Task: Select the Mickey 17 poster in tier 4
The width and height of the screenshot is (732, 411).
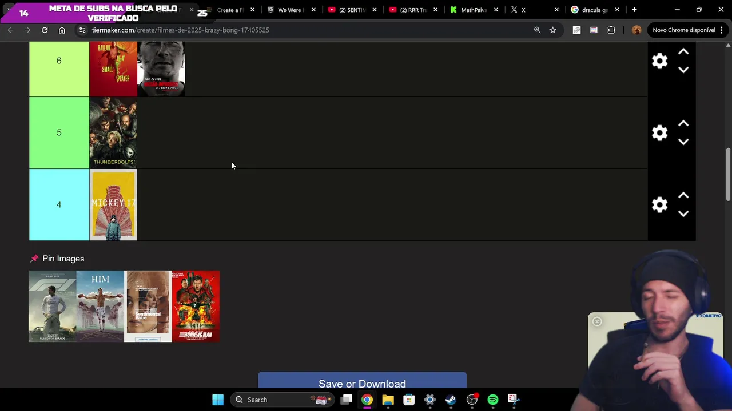Action: pos(113,204)
